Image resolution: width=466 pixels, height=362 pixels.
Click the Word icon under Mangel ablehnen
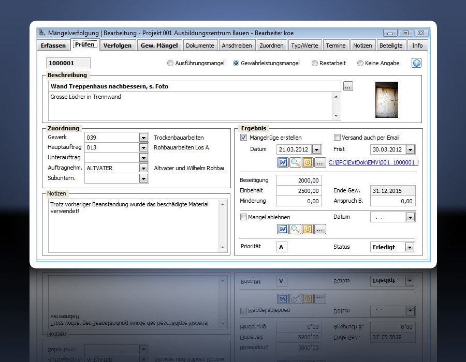283,229
